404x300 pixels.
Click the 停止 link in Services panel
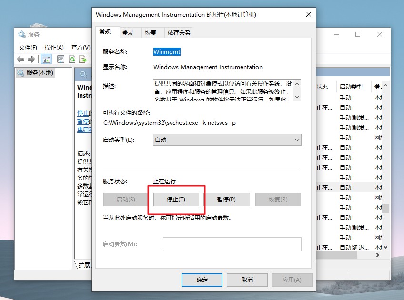tap(83, 113)
